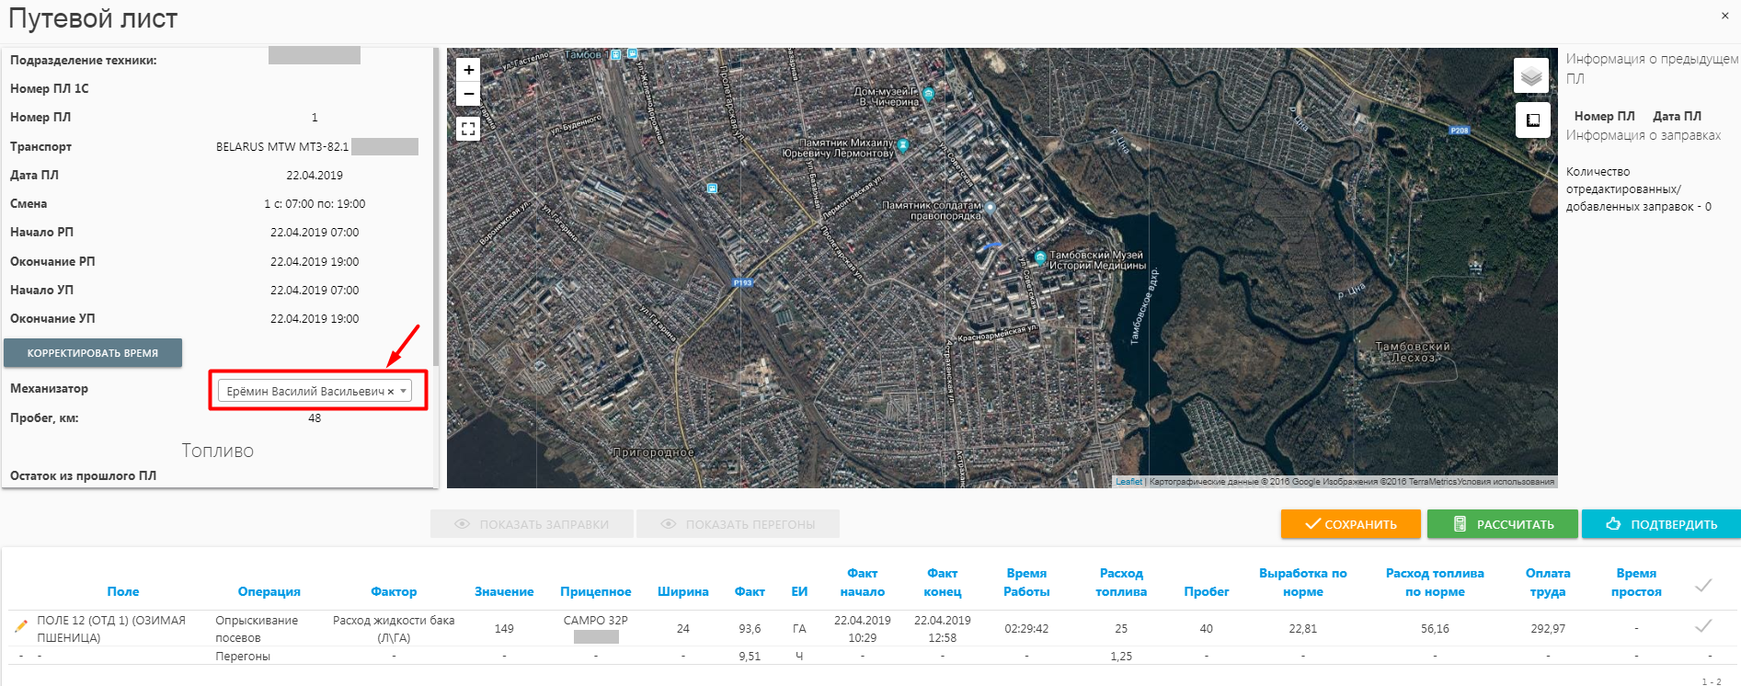The height and width of the screenshot is (686, 1741).
Task: Close the Путевой лист dialog
Action: click(x=1724, y=16)
